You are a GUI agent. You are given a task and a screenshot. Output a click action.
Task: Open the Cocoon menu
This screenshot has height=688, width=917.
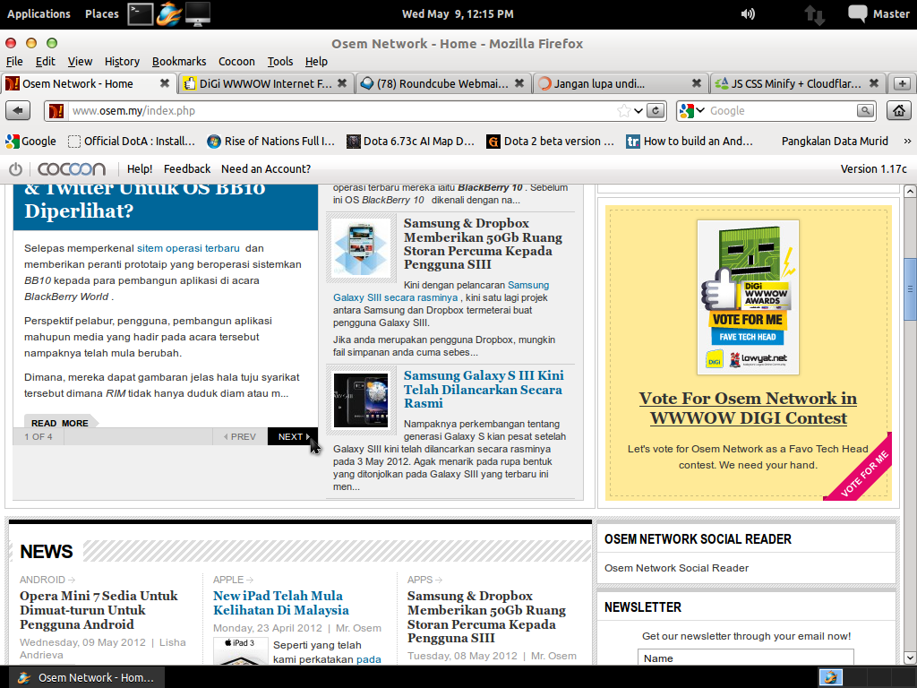(x=236, y=62)
